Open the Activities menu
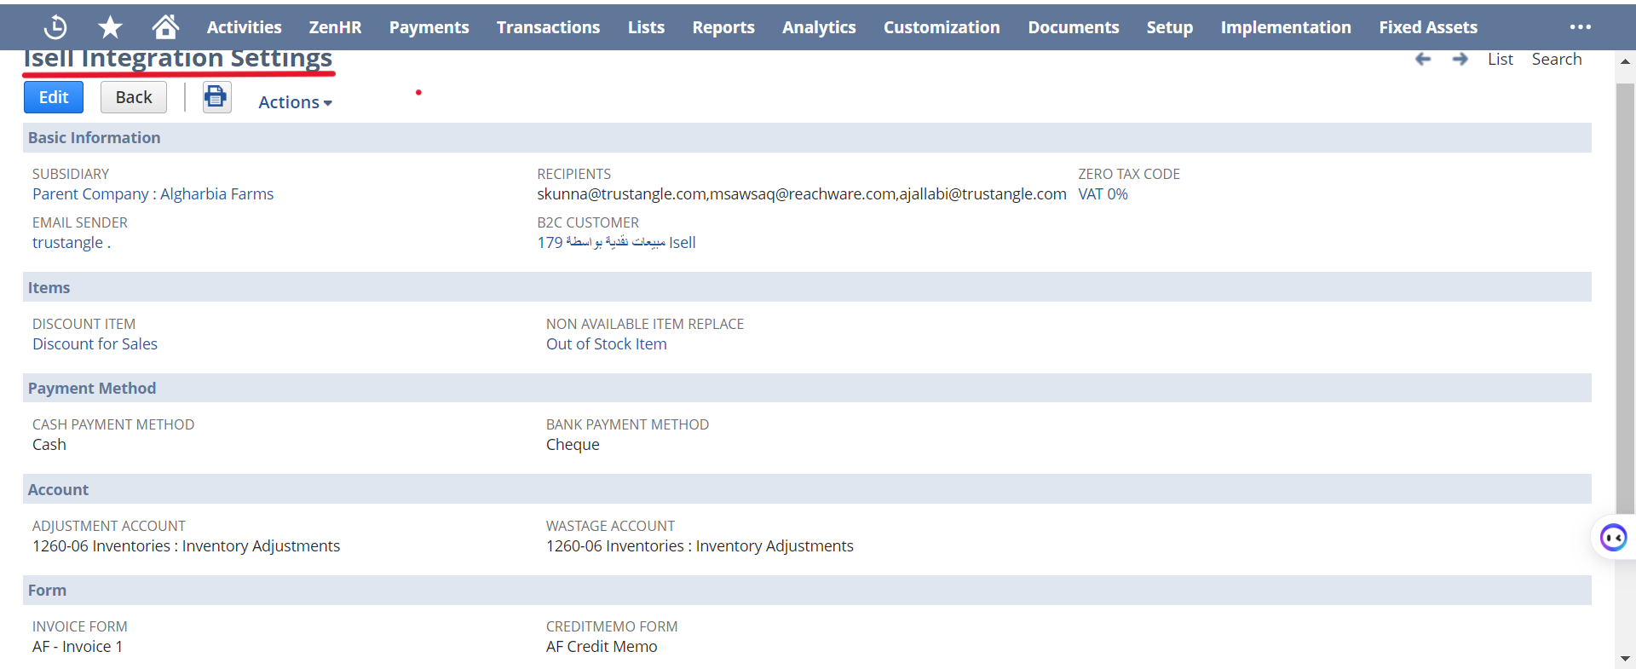Image resolution: width=1636 pixels, height=669 pixels. 244,27
